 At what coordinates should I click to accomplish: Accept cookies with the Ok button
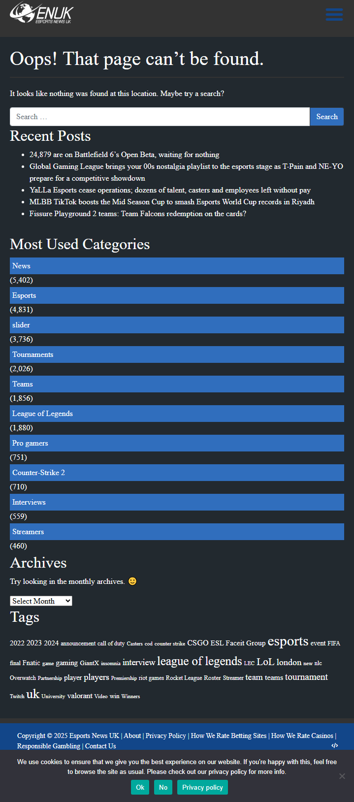point(140,787)
